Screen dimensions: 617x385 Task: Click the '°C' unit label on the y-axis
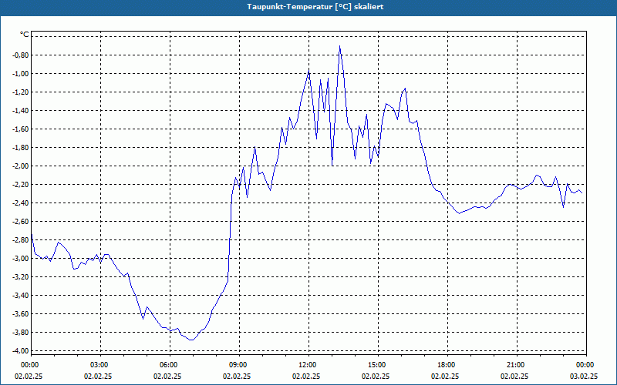(24, 35)
